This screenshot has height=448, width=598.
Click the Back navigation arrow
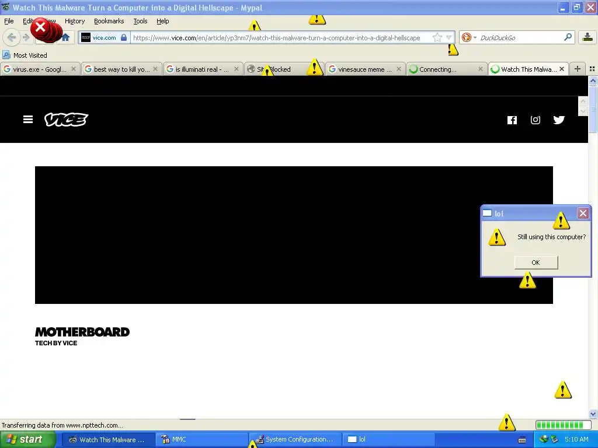point(12,37)
